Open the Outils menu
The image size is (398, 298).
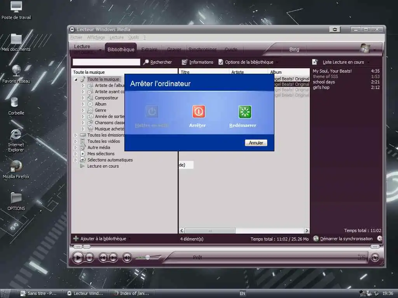click(x=134, y=38)
